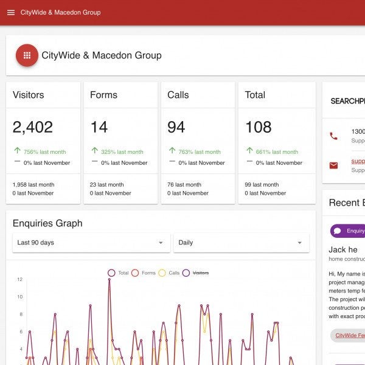Click the Recent panel heading
Image resolution: width=365 pixels, height=365 pixels.
pos(347,203)
